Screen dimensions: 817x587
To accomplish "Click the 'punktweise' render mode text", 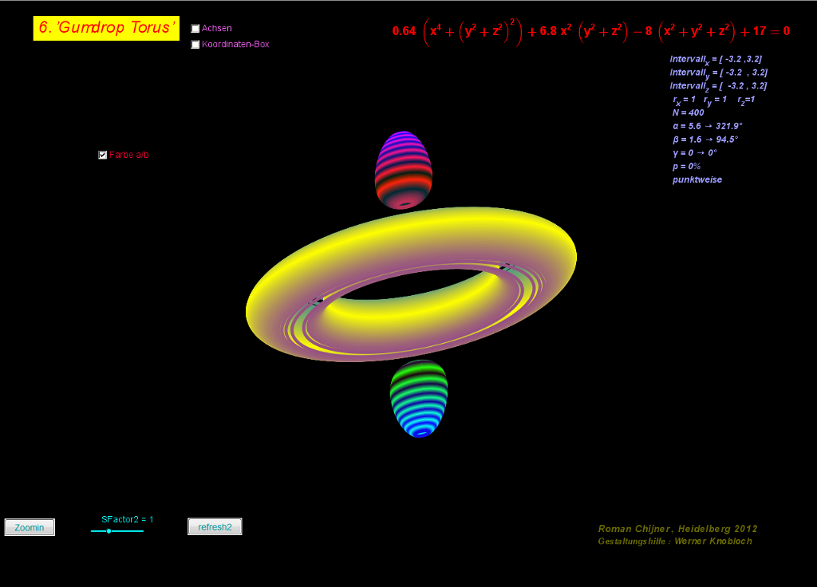I will point(697,180).
